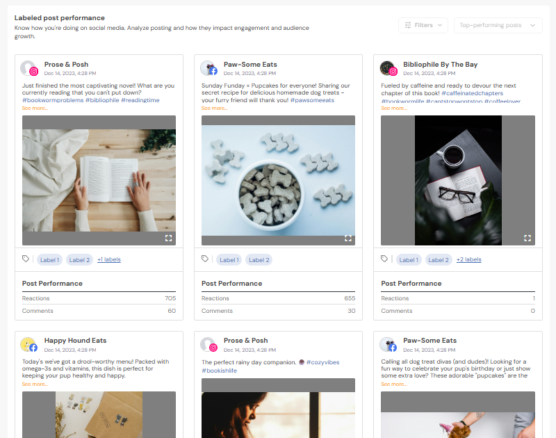
Task: Open Paw-Some Eats avatar on Sunday Funday post
Action: pyautogui.click(x=208, y=68)
